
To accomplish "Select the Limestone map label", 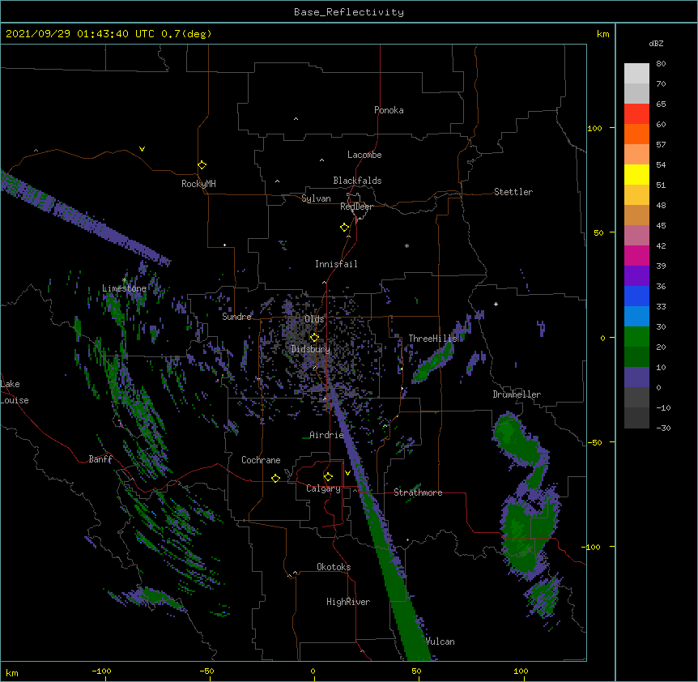I will (124, 288).
